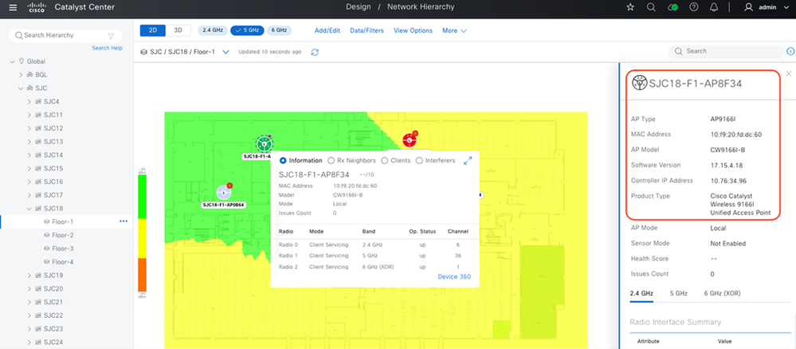Click the favorites star icon
Image resolution: width=796 pixels, height=349 pixels.
click(x=630, y=7)
